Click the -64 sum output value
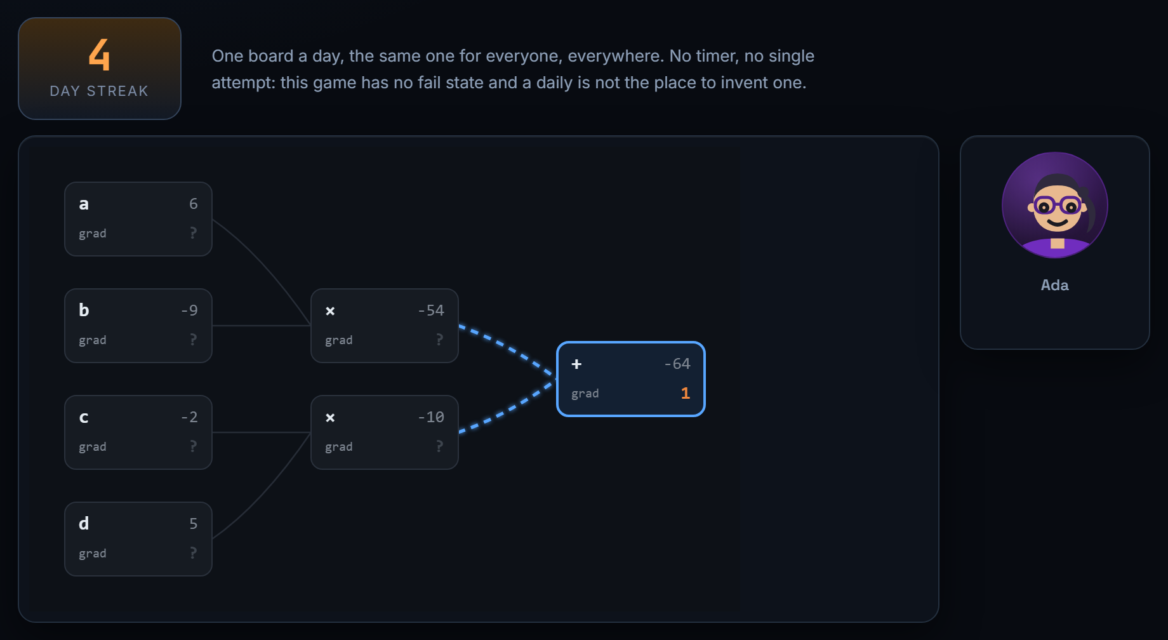Screen dimensions: 1168x640 (x=677, y=364)
